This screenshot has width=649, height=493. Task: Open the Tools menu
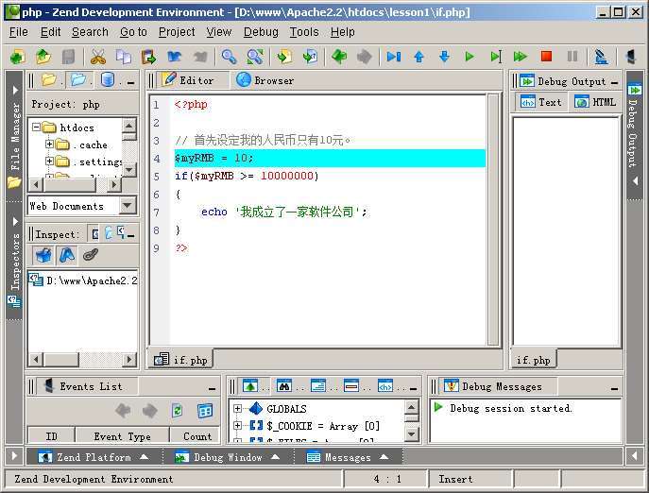click(x=304, y=32)
